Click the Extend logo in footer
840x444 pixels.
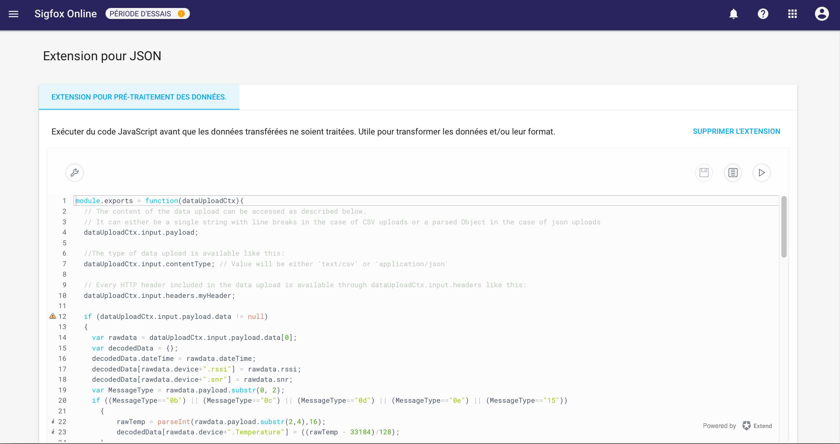(746, 426)
